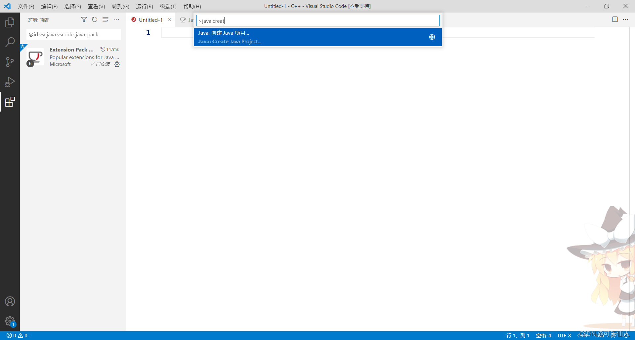
Task: Split the editor to the right
Action: [615, 19]
